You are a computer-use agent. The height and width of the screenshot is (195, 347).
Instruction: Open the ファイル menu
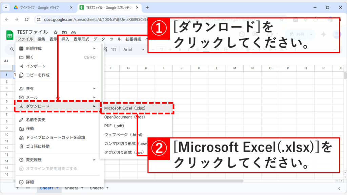(x=25, y=39)
